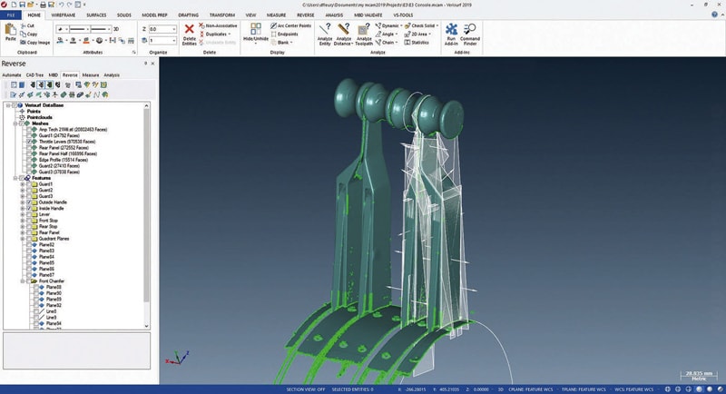Click the Save icon in quick access toolbar

[22, 5]
